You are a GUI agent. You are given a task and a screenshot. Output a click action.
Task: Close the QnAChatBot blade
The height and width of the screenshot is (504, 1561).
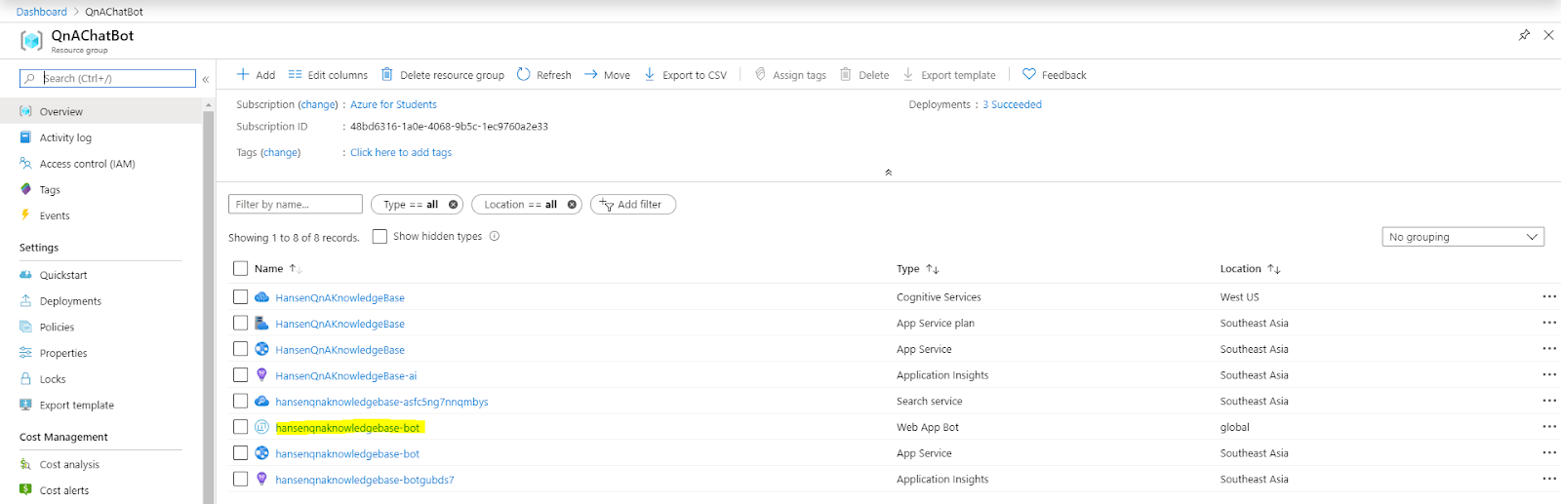click(x=1548, y=35)
